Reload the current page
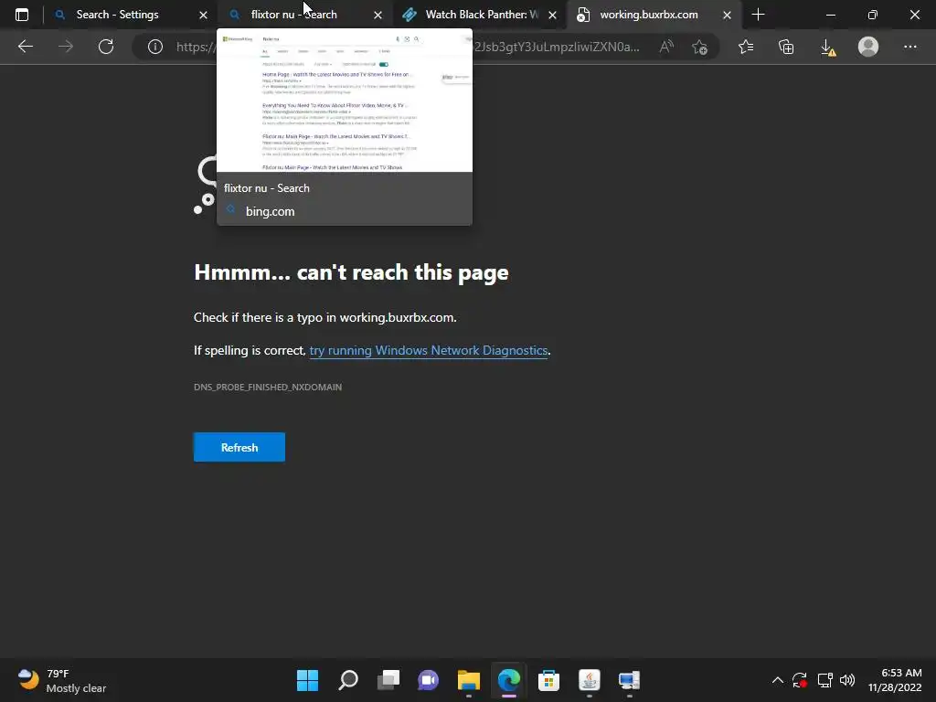 tap(106, 47)
